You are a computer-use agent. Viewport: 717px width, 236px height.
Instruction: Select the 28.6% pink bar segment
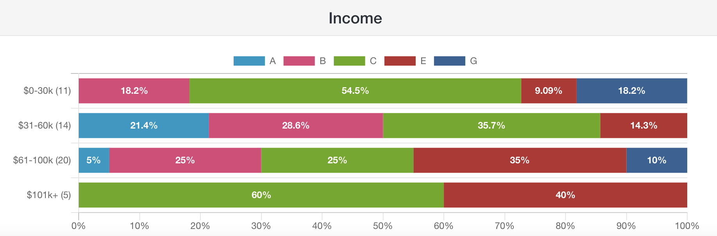tap(295, 125)
